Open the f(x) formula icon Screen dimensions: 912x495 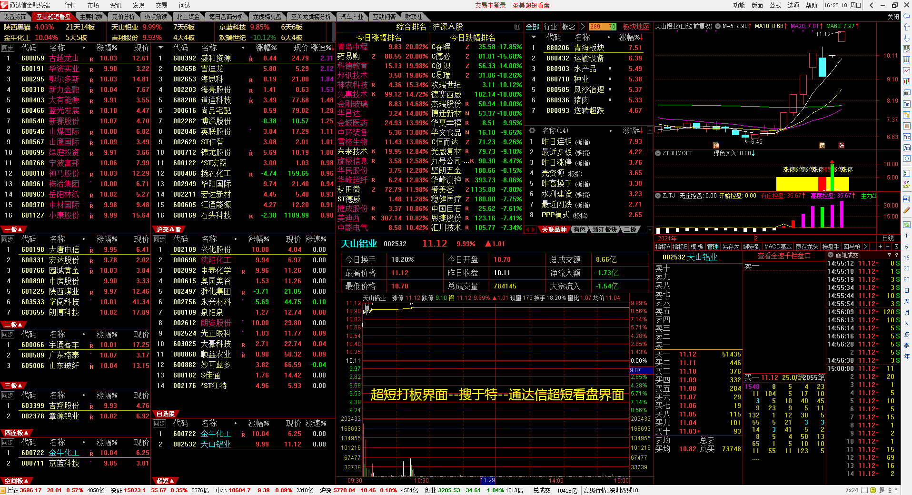coord(906,148)
